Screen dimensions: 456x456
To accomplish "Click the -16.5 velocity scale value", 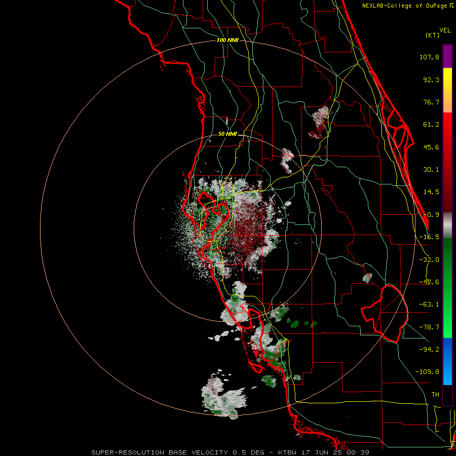I will [429, 237].
